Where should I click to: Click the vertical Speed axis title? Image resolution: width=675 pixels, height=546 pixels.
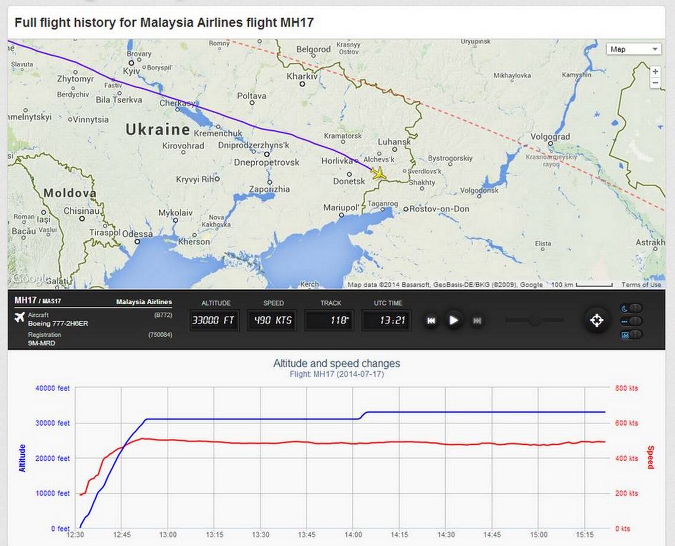click(651, 457)
